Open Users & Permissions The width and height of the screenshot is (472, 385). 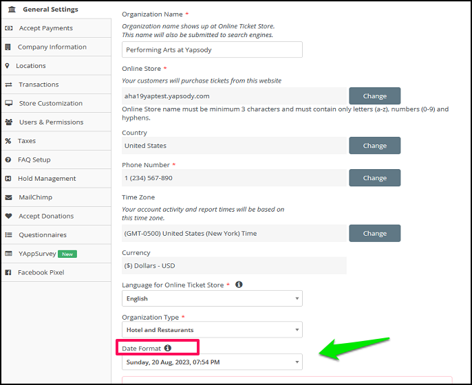[56, 122]
